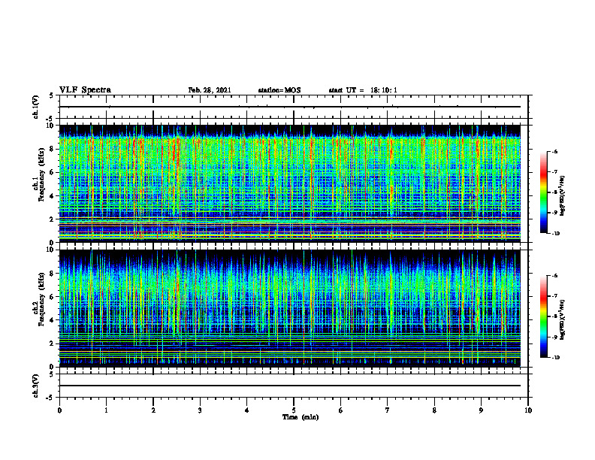The image size is (595, 460).
Task: Click the time axis tick label '7'
Action: click(x=388, y=410)
